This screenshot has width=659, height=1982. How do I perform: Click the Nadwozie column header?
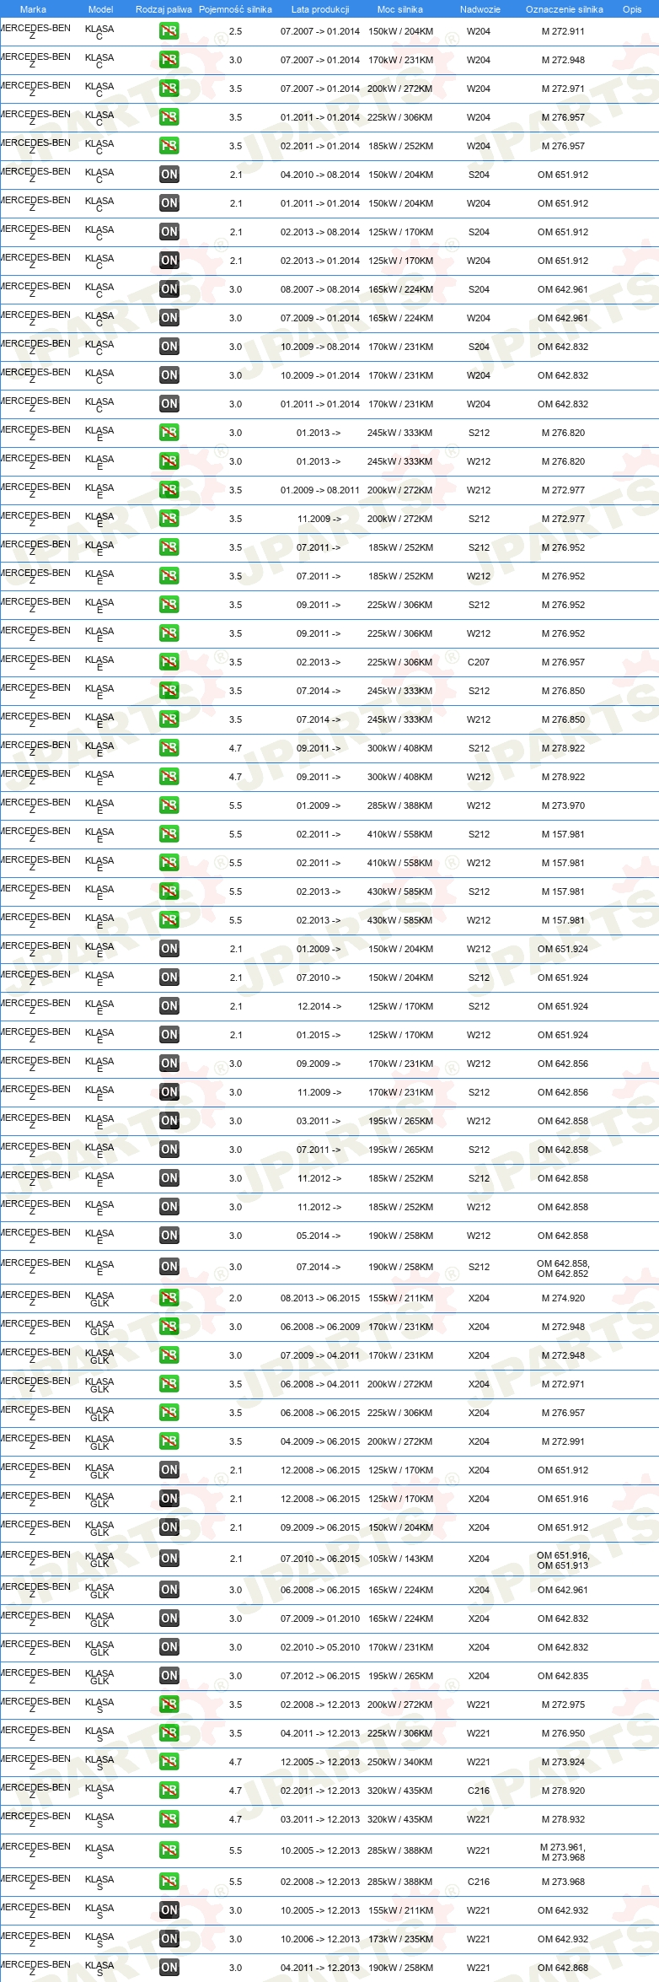(x=480, y=9)
